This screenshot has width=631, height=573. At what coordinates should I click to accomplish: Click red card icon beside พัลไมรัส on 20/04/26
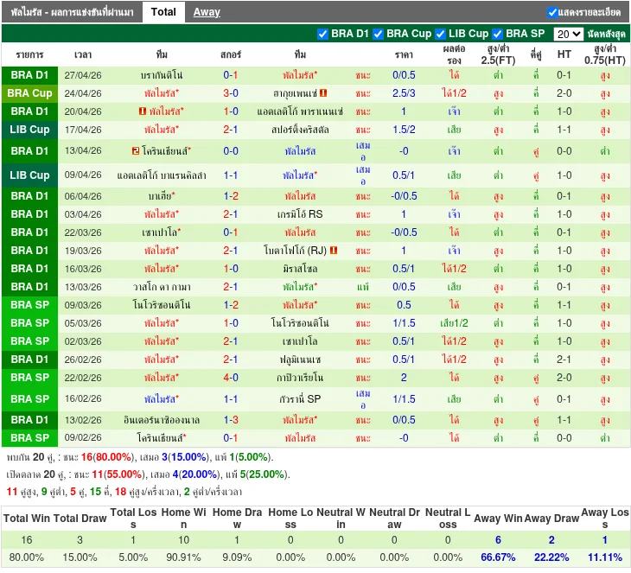point(142,111)
